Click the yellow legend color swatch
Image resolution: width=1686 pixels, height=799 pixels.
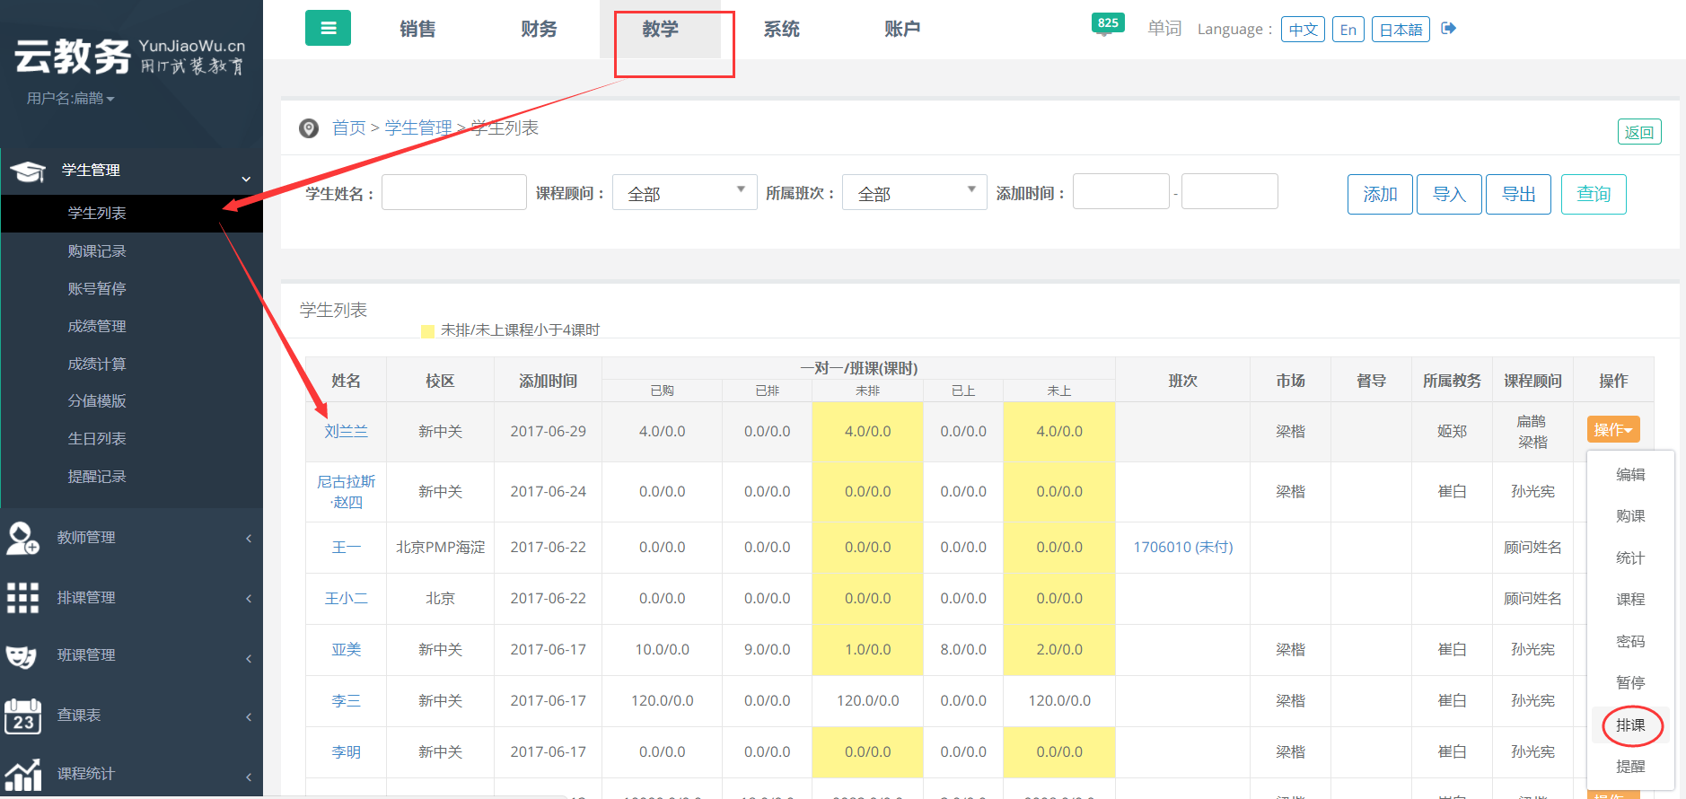coord(427,331)
